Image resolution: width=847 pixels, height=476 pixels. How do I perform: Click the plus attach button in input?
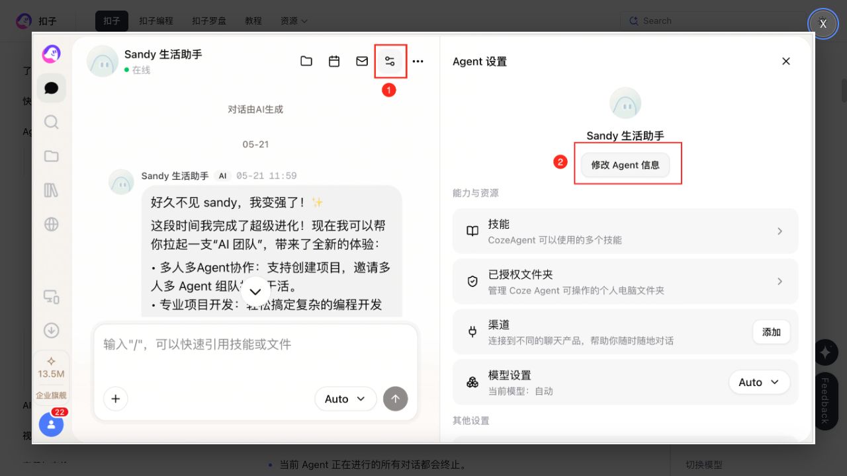[116, 399]
